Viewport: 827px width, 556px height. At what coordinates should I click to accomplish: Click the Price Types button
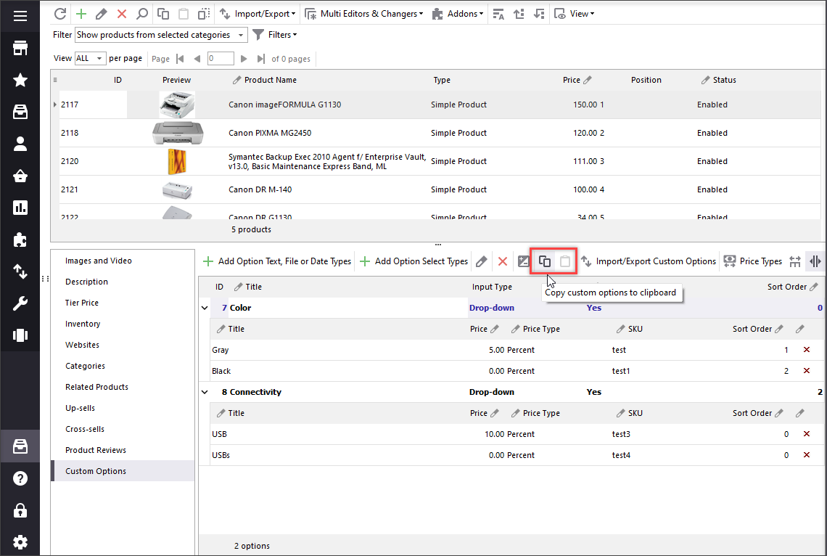(x=752, y=261)
